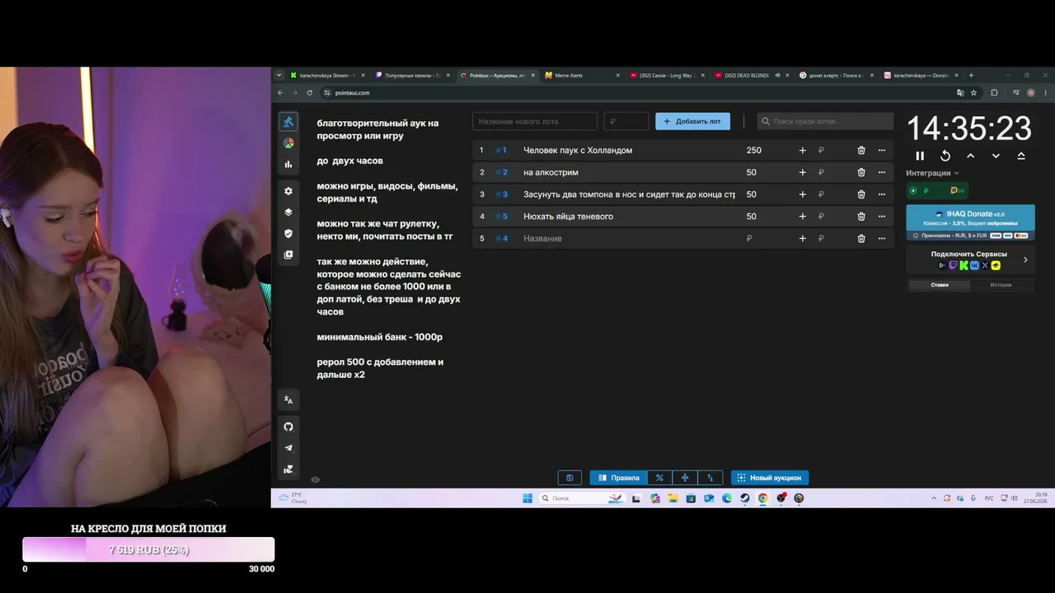Click the Поиск среди лотов search field
This screenshot has width=1055, height=593.
825,121
